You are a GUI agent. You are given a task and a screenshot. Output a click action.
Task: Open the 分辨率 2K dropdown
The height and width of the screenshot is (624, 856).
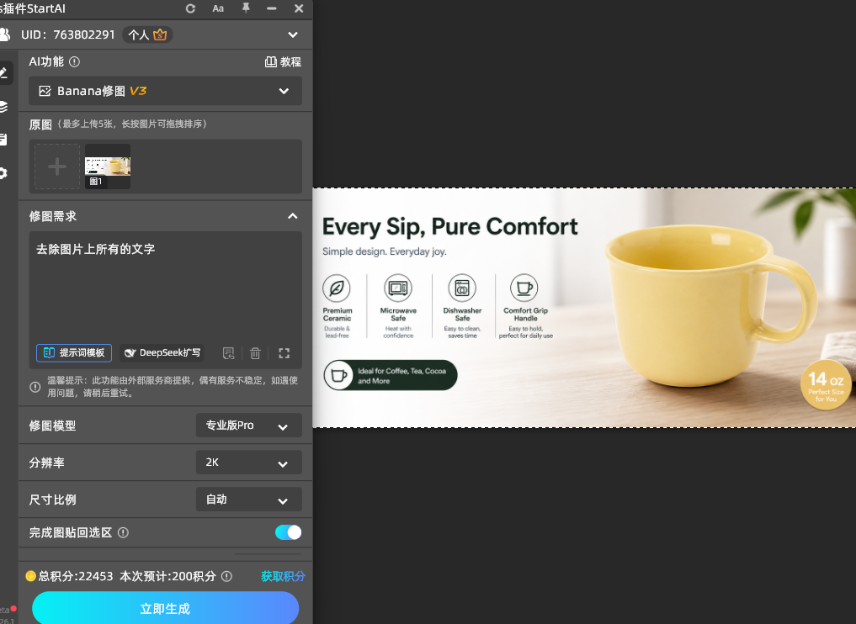[x=249, y=463]
